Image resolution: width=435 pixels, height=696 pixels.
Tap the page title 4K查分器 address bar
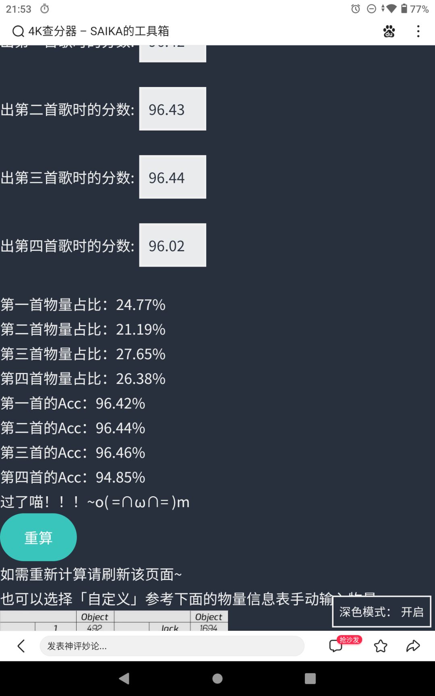point(99,31)
